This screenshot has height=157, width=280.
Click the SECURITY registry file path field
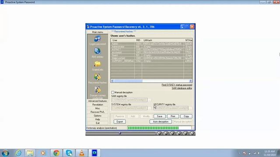pyautogui.click(x=171, y=108)
